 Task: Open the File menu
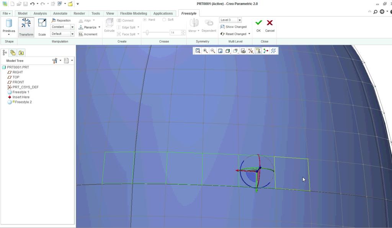7,13
